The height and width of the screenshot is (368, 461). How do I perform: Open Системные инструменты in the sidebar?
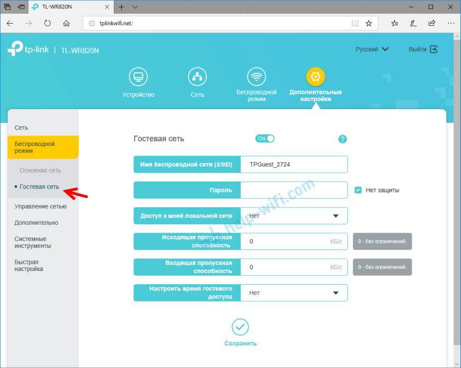(32, 242)
